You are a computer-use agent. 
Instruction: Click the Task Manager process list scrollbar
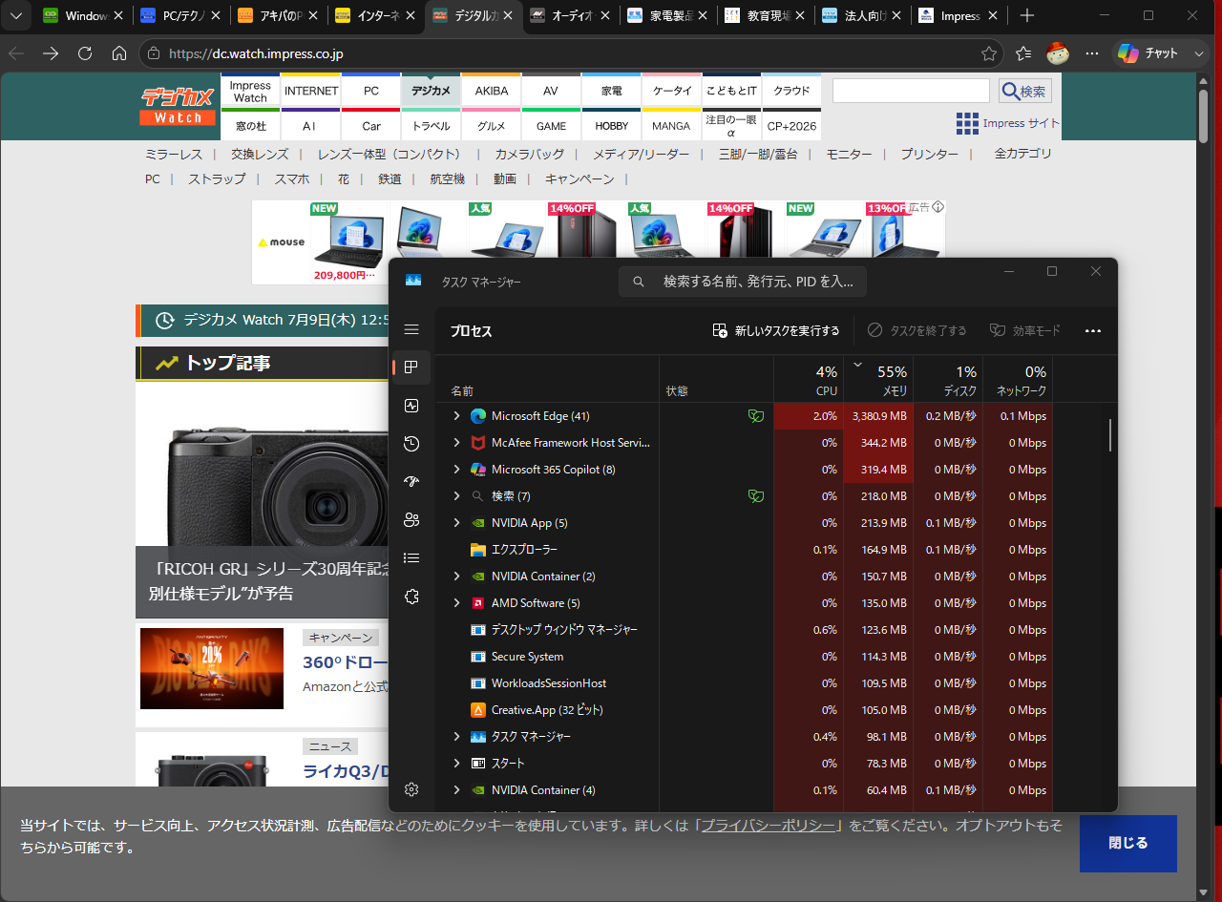[1110, 434]
